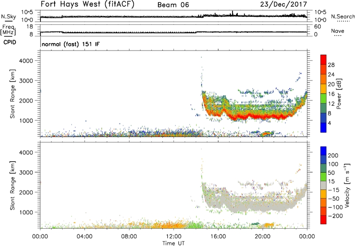Click the '16:00' time axis tick label
355x246 pixels.
[218, 237]
